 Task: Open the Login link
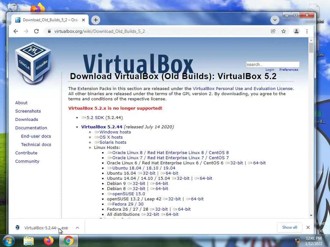point(270,70)
